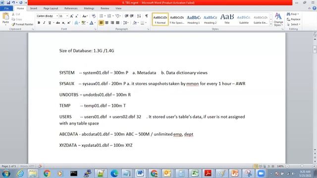Switch to the Page Layout tab
The height and width of the screenshot is (178, 317).
51,8
